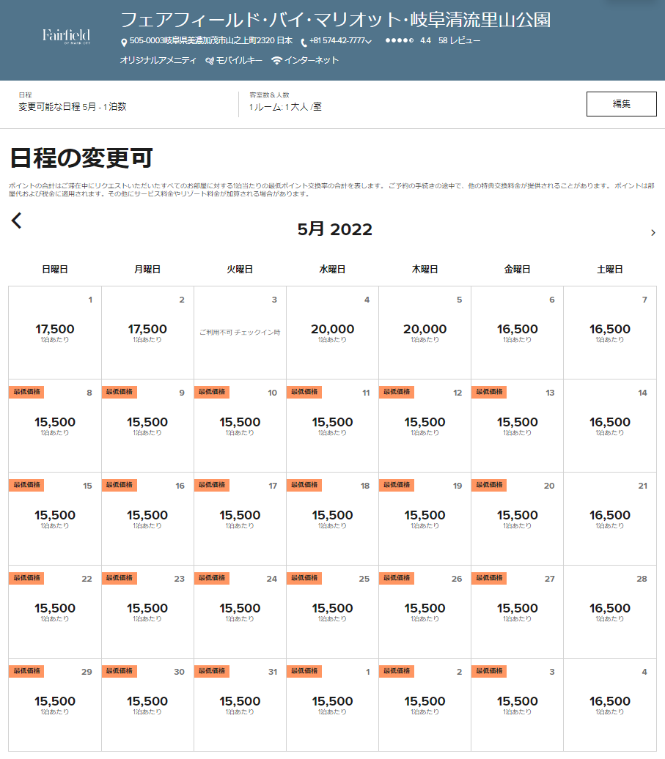Expand the phone number dropdown chevron

[368, 42]
